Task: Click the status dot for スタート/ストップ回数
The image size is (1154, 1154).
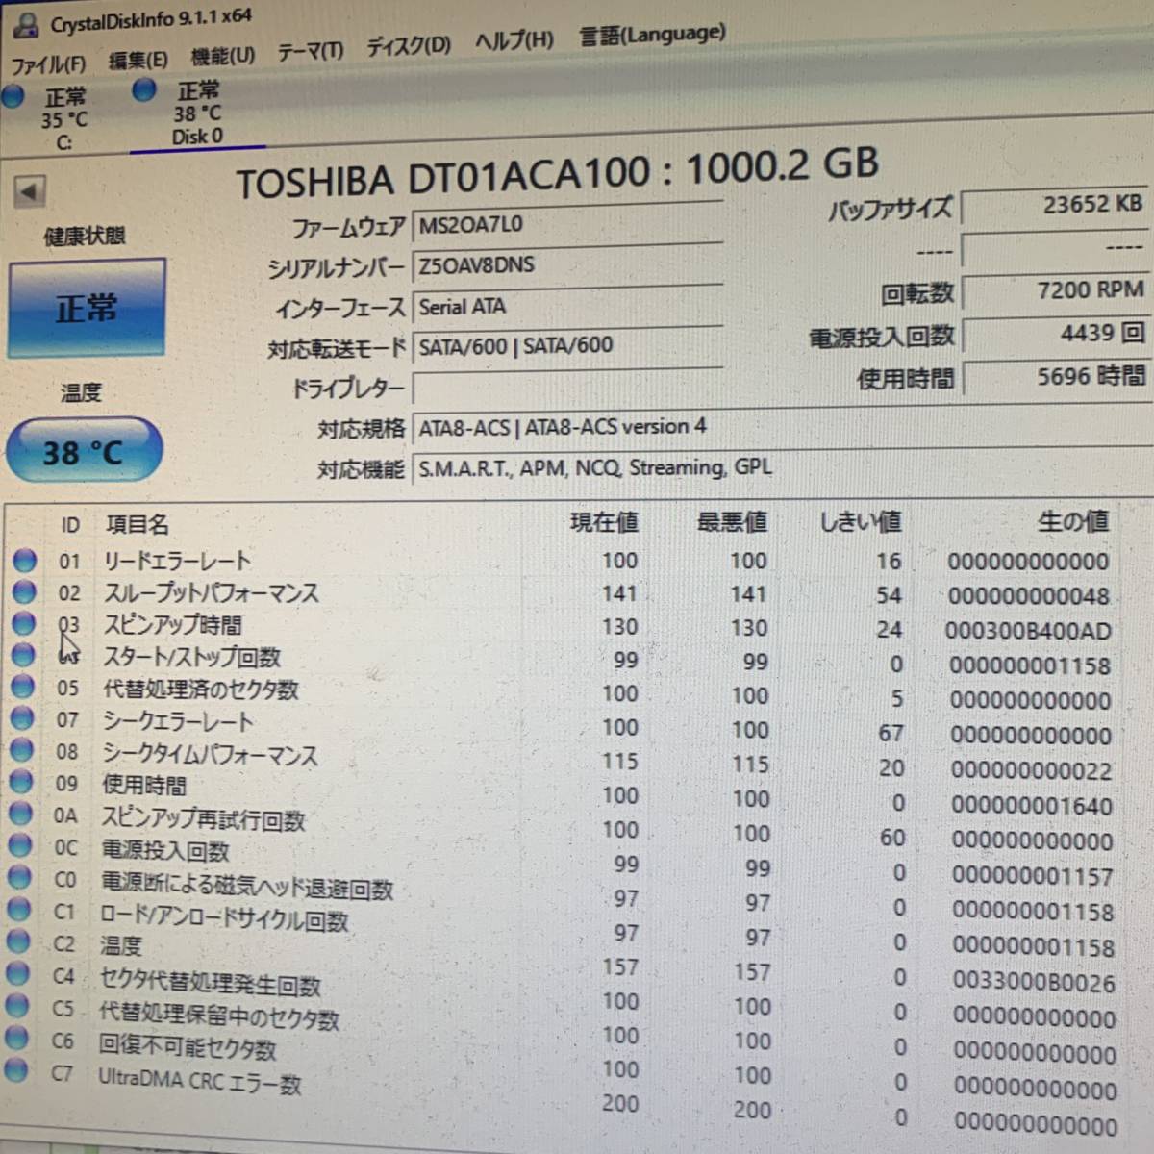Action: tap(24, 655)
